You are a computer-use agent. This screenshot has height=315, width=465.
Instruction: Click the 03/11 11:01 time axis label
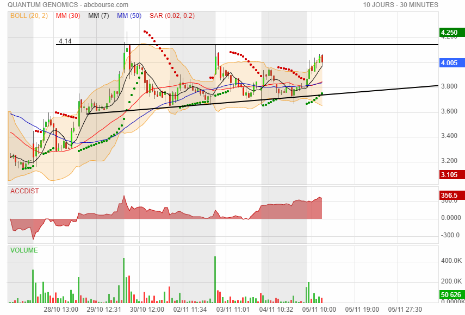click(233, 310)
